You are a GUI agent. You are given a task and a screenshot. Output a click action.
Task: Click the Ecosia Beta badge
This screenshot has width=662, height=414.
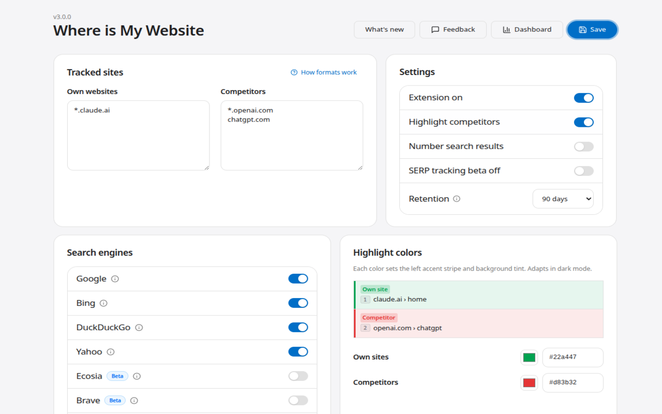(x=117, y=376)
